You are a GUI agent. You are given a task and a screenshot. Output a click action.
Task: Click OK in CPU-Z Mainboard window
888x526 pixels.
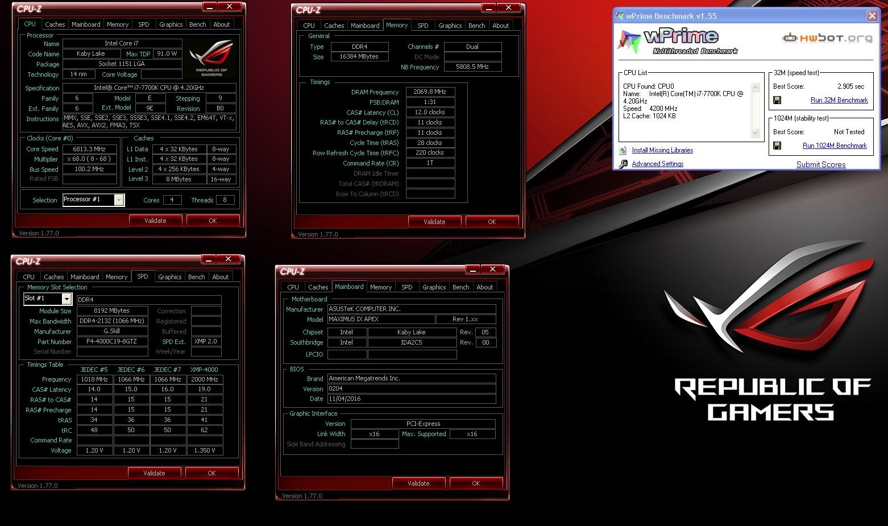coord(476,483)
